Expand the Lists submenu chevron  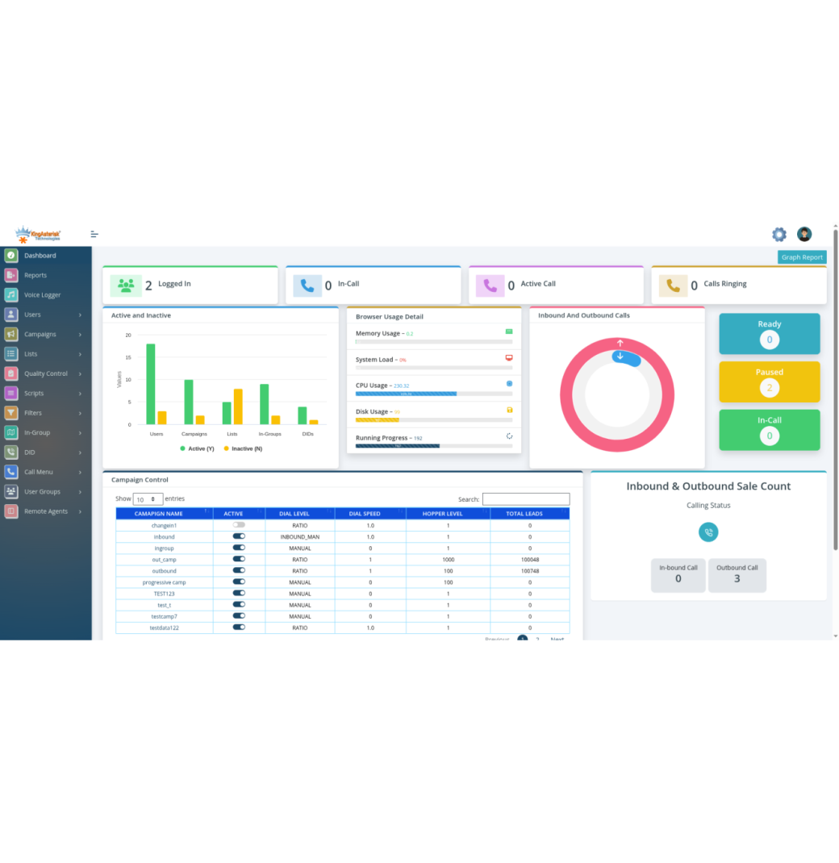tap(81, 354)
